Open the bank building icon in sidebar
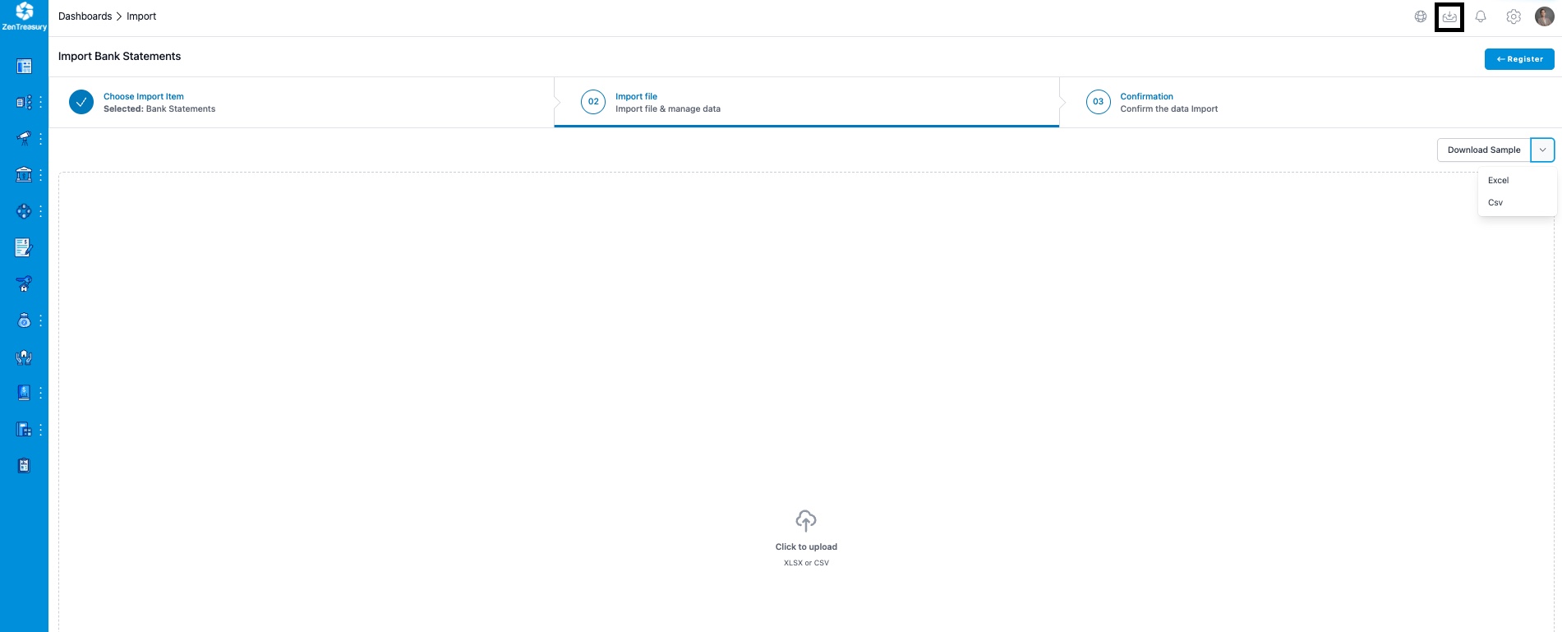Image resolution: width=1562 pixels, height=632 pixels. pyautogui.click(x=24, y=174)
